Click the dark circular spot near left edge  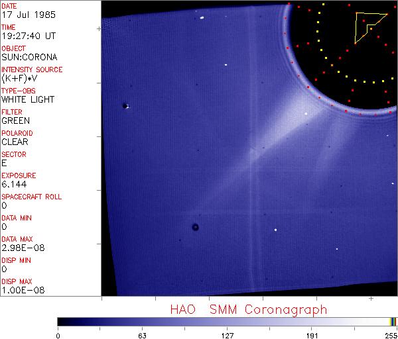[x=125, y=105]
